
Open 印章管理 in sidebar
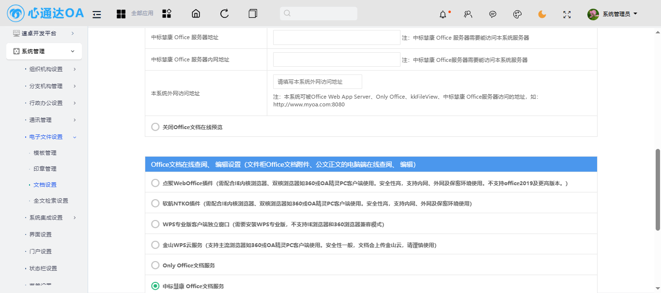pyautogui.click(x=45, y=169)
